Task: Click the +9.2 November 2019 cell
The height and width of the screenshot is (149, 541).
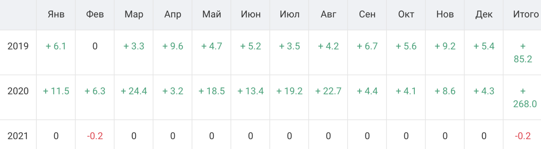Action: pyautogui.click(x=445, y=46)
